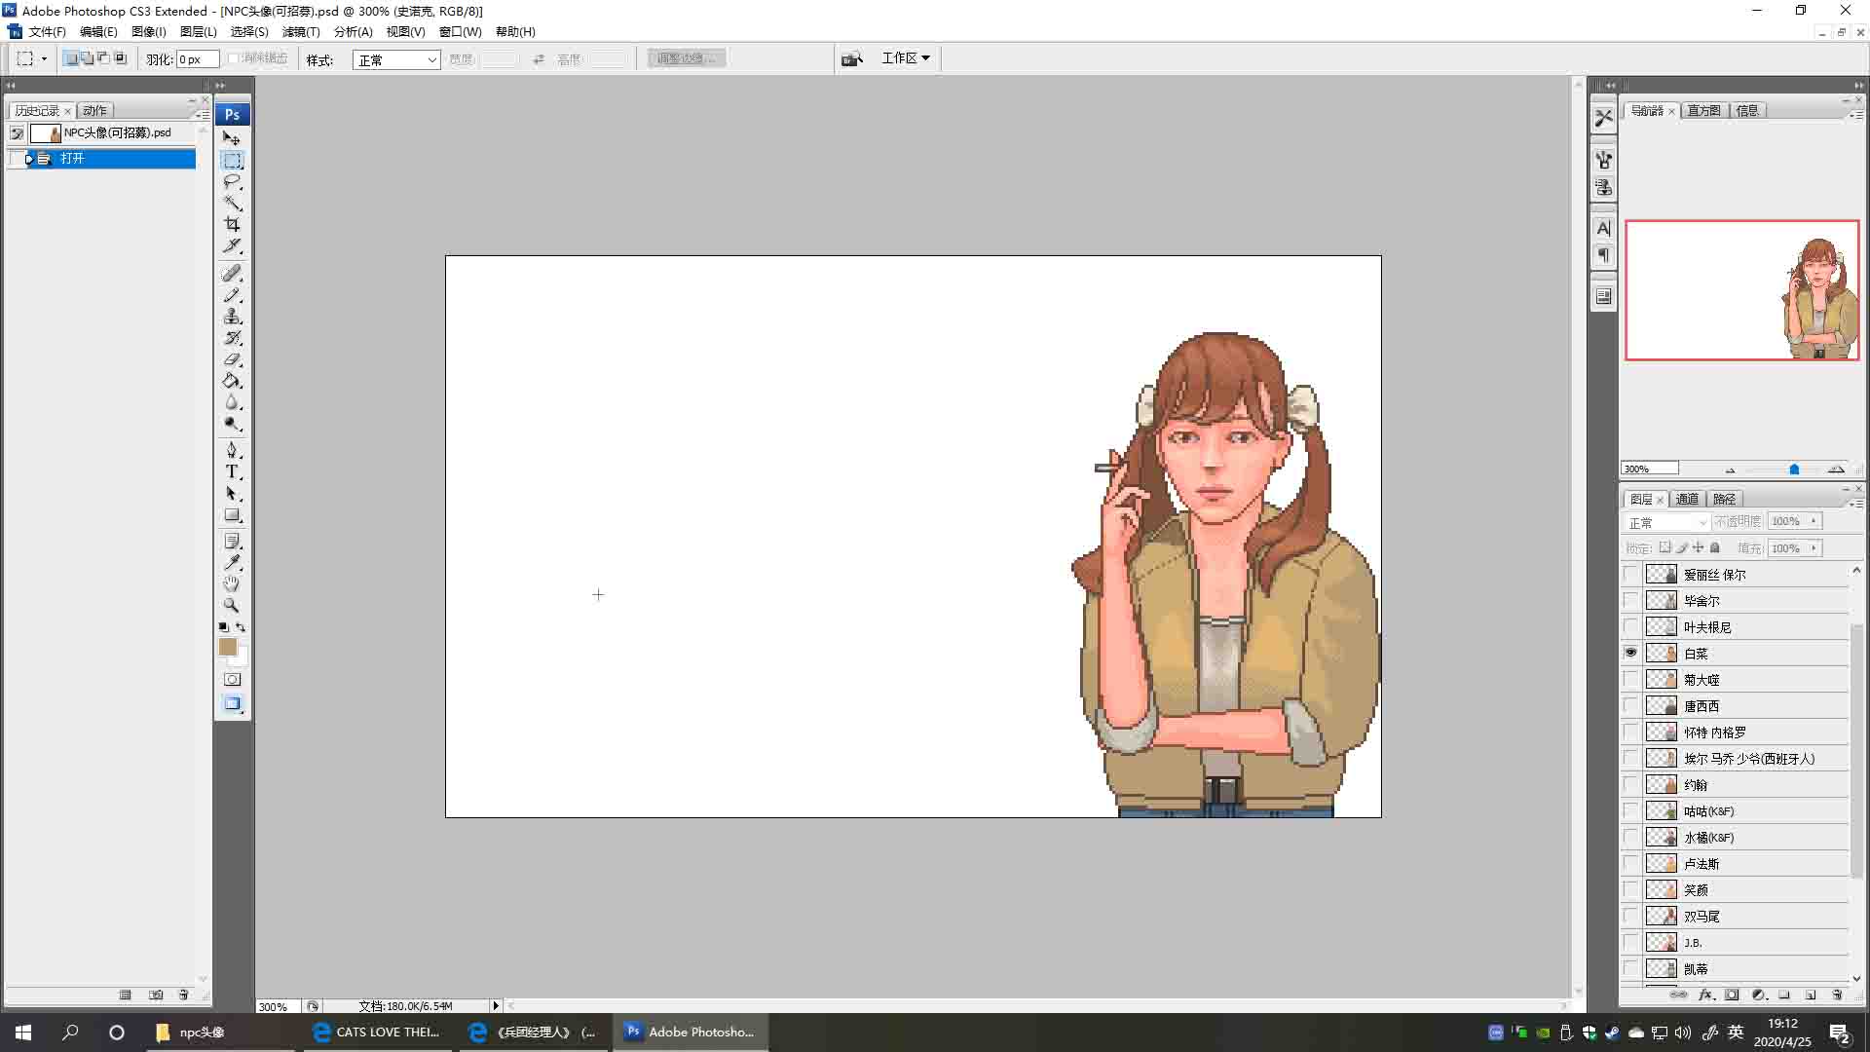Select the Zoom tool
Screen dimensions: 1870x1052
[x=232, y=605]
